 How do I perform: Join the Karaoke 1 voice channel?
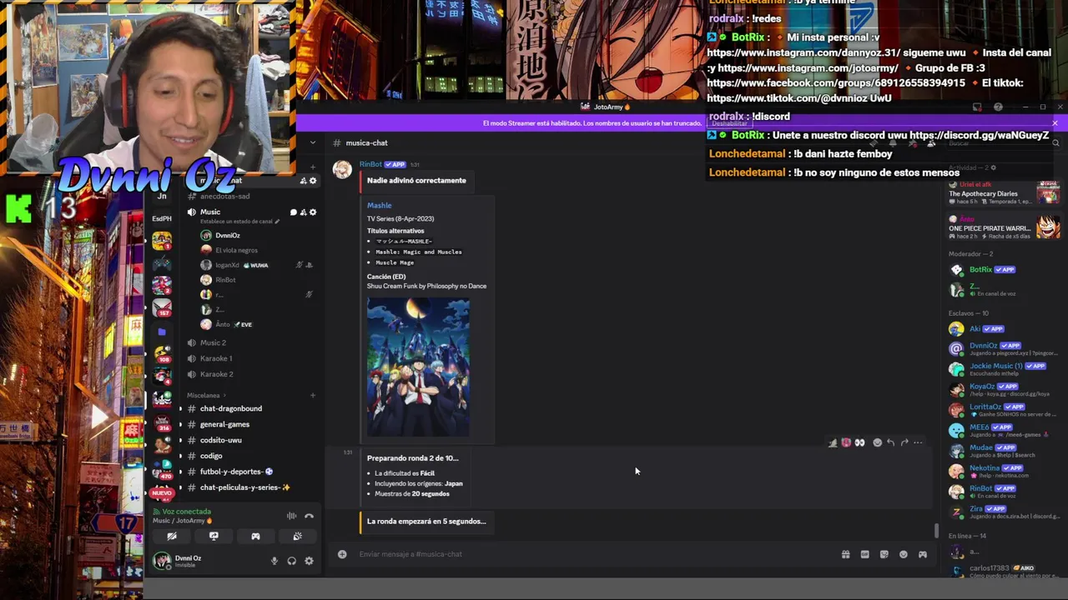tap(216, 358)
